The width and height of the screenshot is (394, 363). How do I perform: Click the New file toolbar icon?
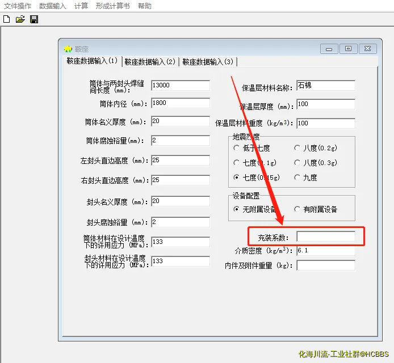coord(7,19)
